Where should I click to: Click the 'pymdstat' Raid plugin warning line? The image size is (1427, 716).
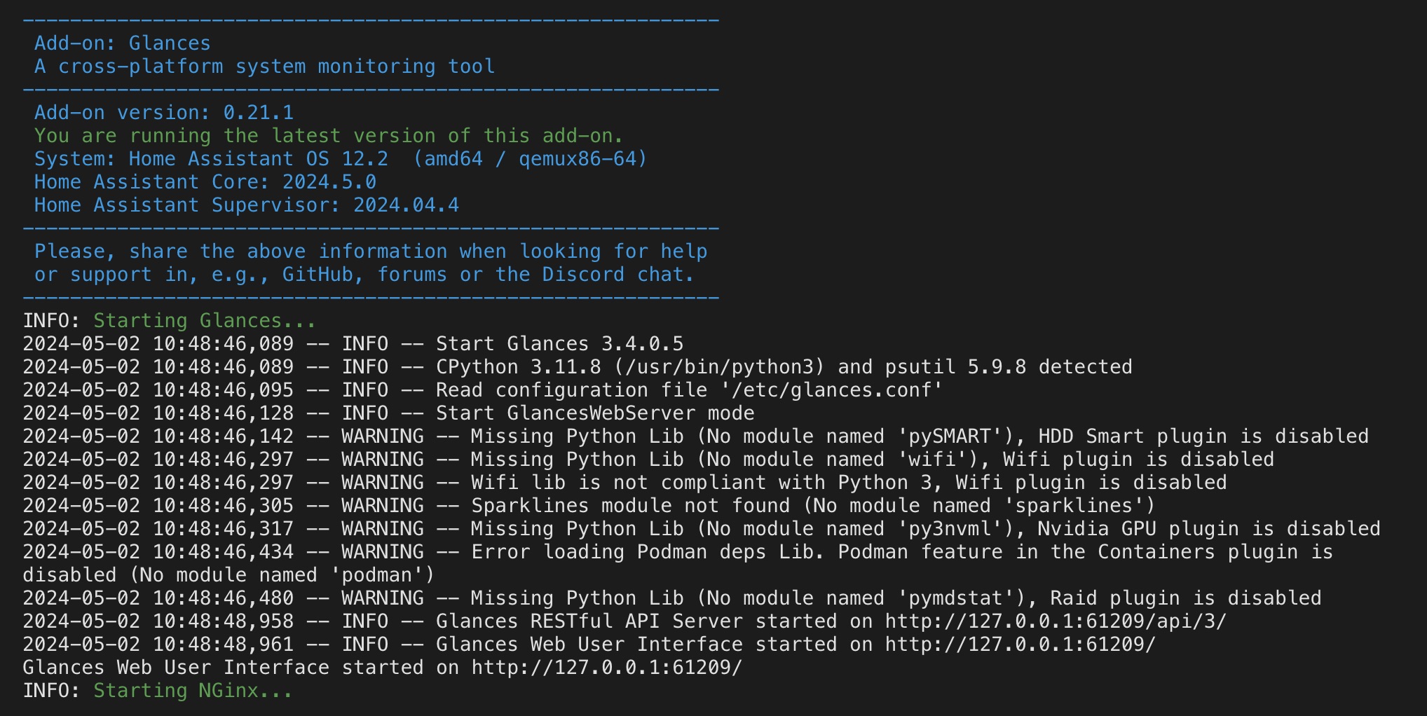[896, 598]
